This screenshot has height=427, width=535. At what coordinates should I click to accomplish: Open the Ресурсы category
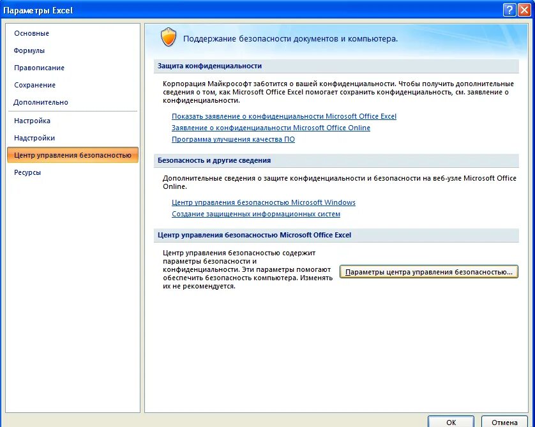coord(27,172)
